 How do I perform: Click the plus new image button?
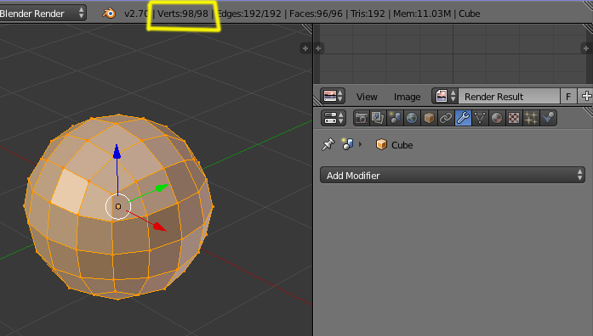[x=586, y=96]
